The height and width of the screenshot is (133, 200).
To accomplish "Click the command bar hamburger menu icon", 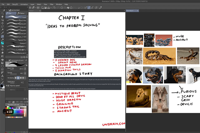I will point(30,8).
